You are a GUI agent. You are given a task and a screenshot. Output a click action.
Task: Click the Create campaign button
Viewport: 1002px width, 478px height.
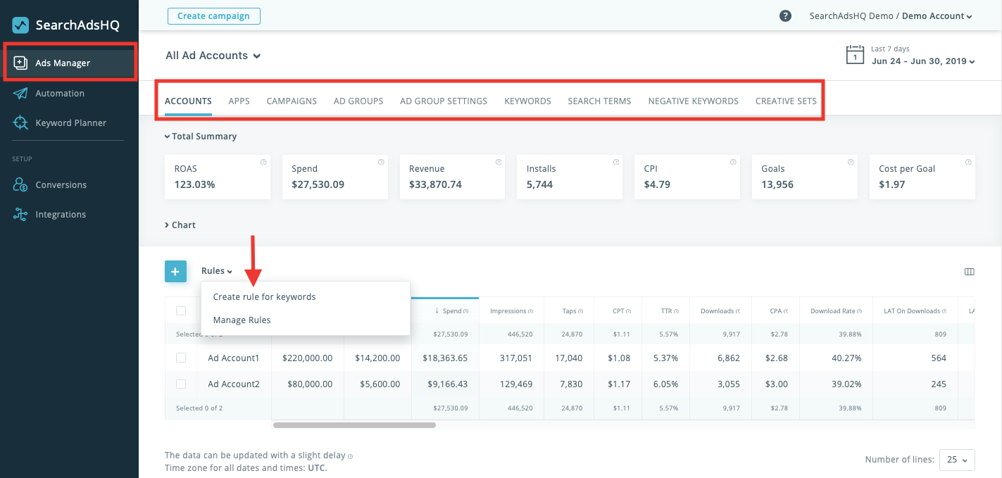[x=213, y=15]
